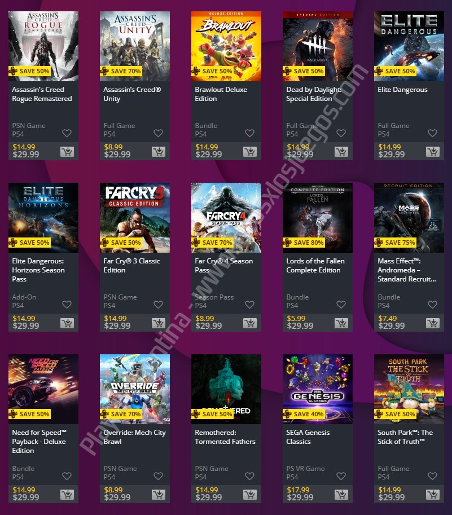Select the Far Cry 4 Season Pass cover

pyautogui.click(x=226, y=218)
